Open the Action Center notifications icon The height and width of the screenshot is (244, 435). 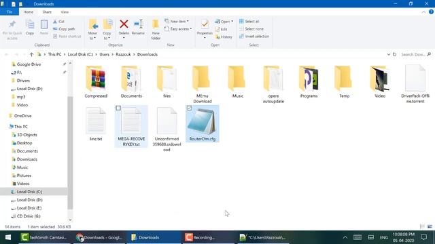423,237
